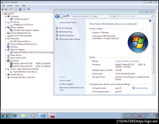Open the address bar dropdown arrow in System window
Viewport: 159px width, 124px height.
[110, 16]
